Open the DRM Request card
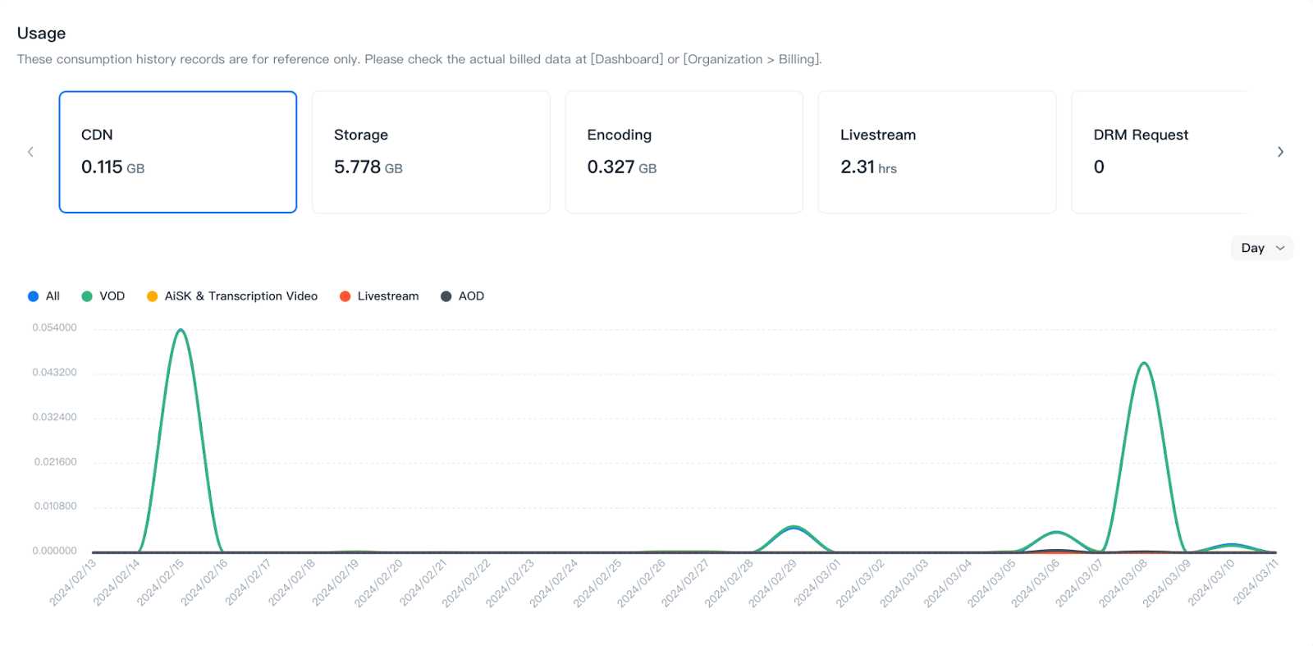The width and height of the screenshot is (1313, 646). 1159,152
